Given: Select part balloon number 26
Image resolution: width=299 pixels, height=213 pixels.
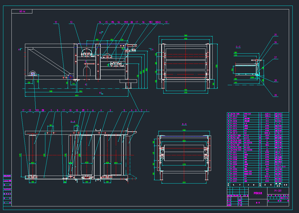Looking at the screenshot, I should tap(276, 42).
